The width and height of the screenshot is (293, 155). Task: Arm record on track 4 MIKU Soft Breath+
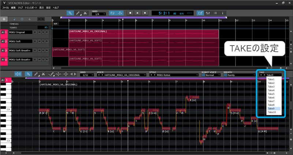tap(47, 59)
